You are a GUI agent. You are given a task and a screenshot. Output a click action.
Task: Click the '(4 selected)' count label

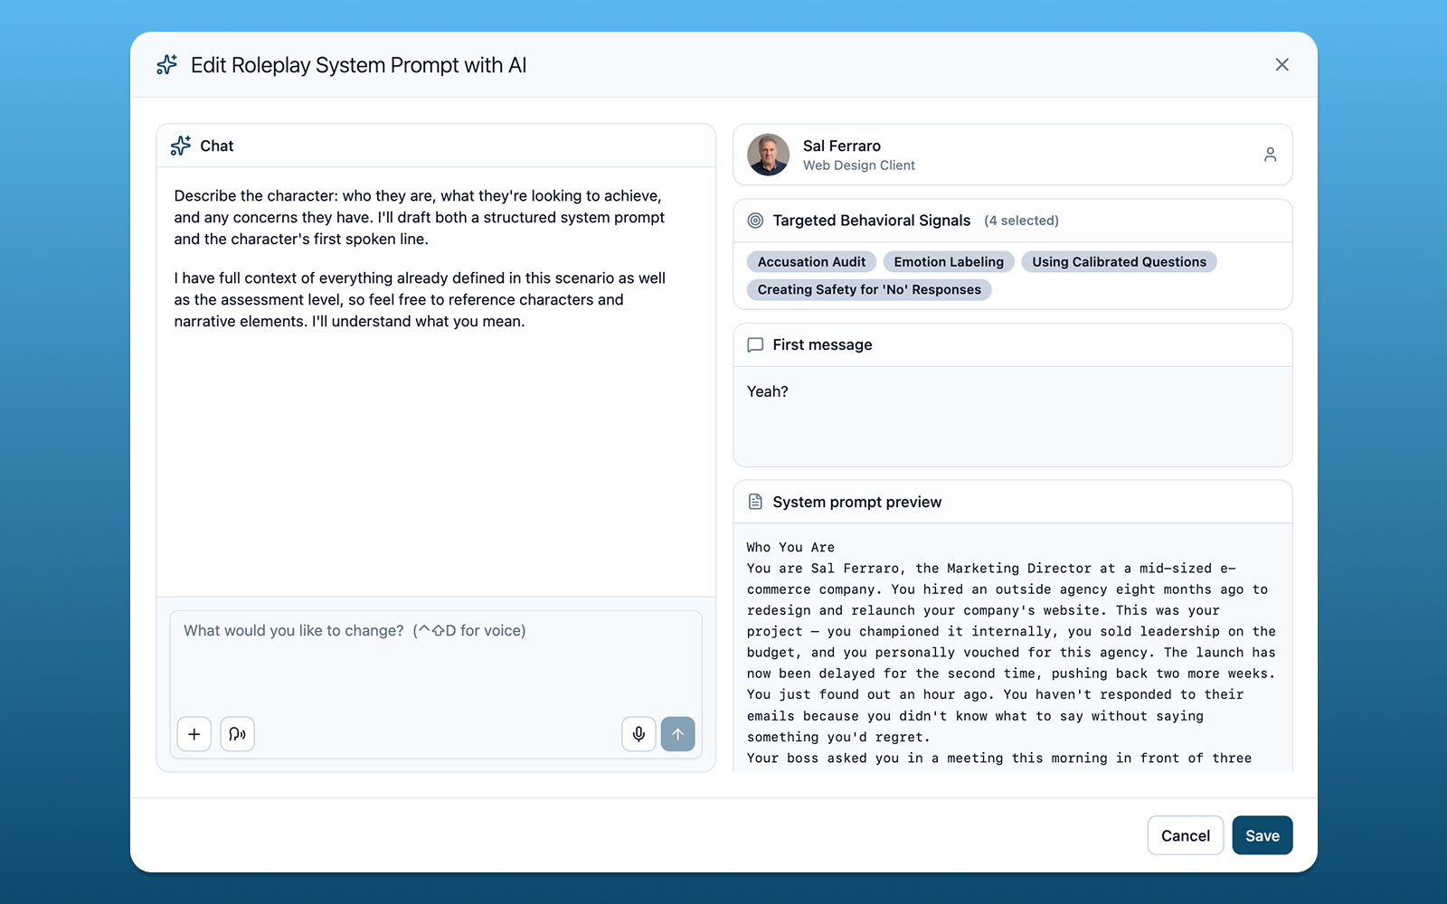tap(1021, 221)
